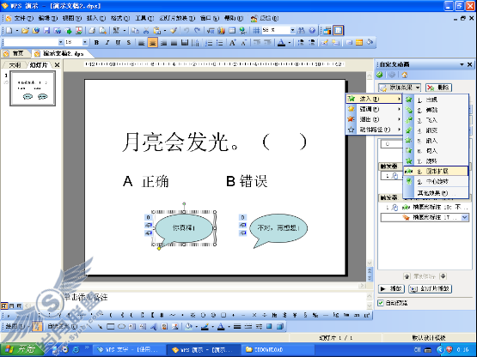Open the font name dropdown
This screenshot has width=477, height=357.
[x=60, y=42]
